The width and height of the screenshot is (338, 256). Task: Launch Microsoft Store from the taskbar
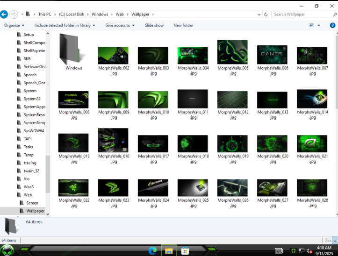pyautogui.click(x=185, y=251)
